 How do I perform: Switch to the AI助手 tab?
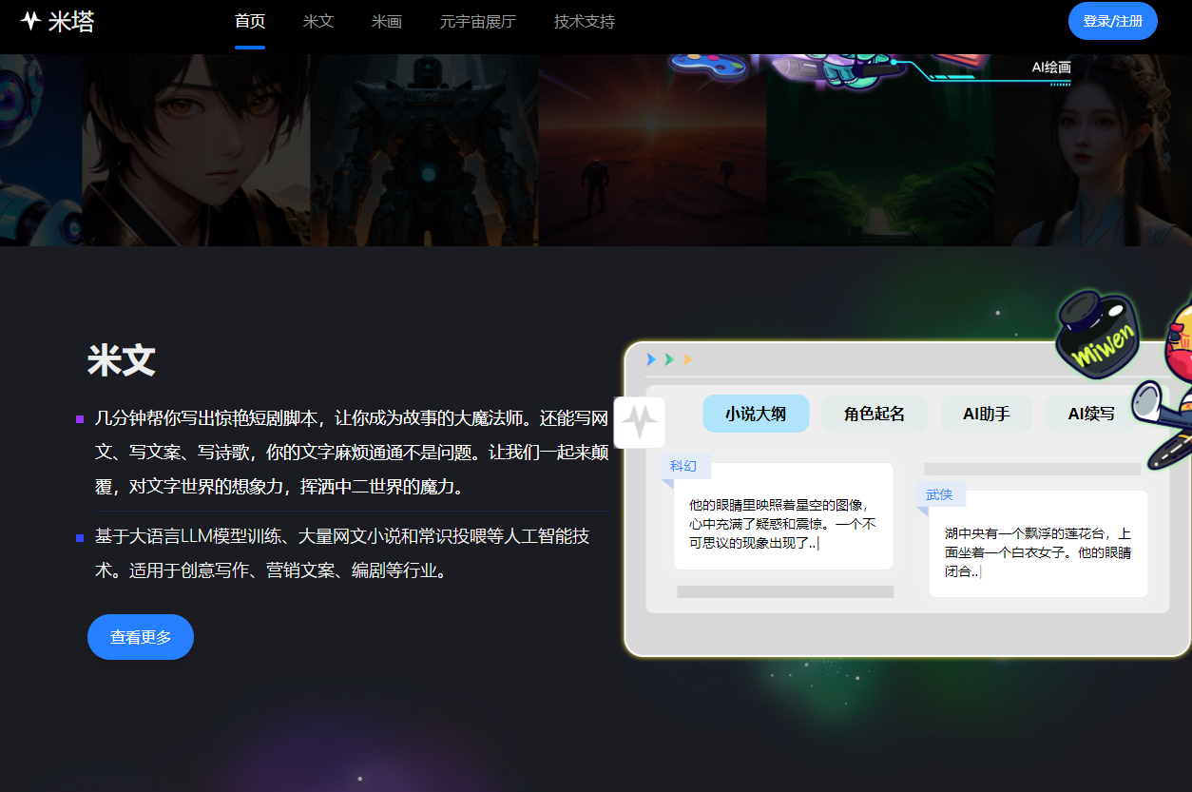986,414
